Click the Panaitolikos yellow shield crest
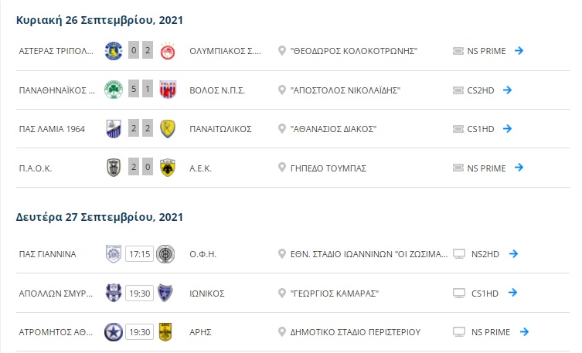The width and height of the screenshot is (582, 353). coord(168,129)
